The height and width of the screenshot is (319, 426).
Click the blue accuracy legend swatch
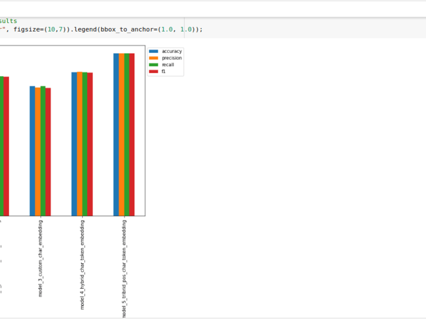(x=154, y=51)
